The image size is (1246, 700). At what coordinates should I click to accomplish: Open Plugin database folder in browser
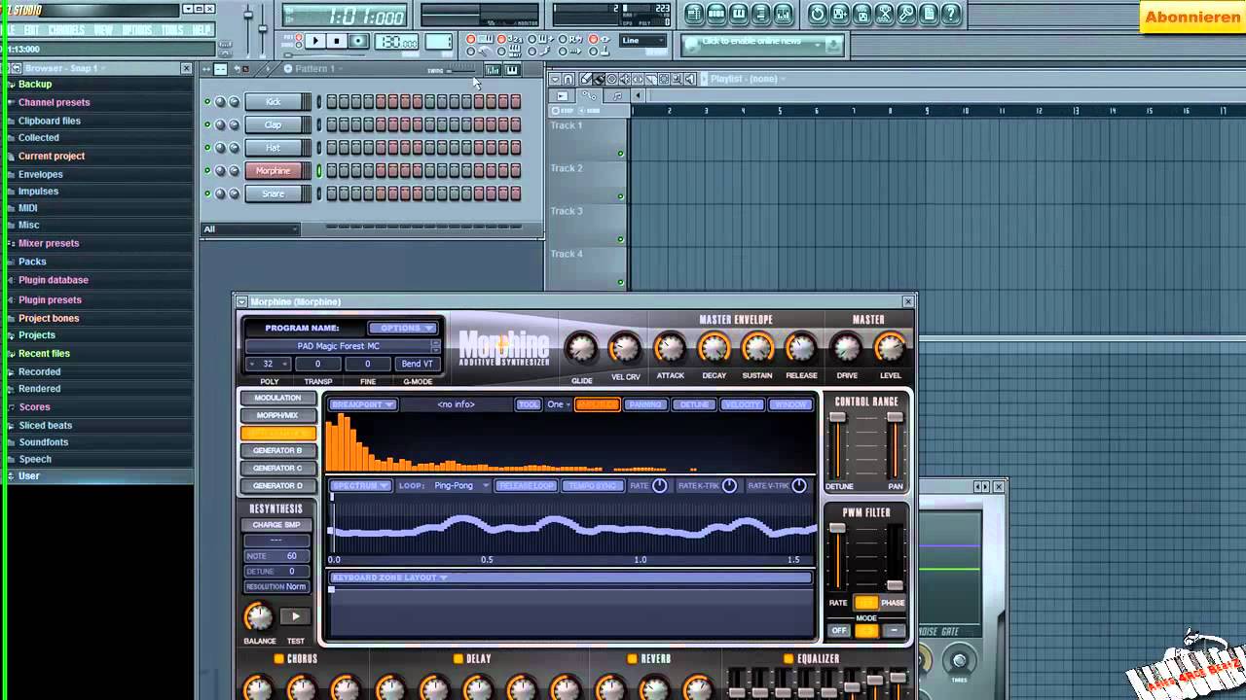click(x=54, y=280)
